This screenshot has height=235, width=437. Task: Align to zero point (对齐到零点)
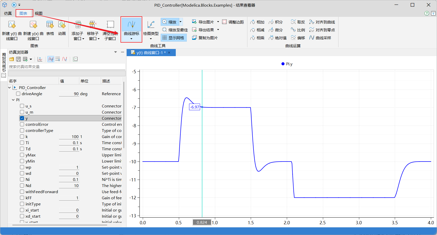(x=322, y=30)
